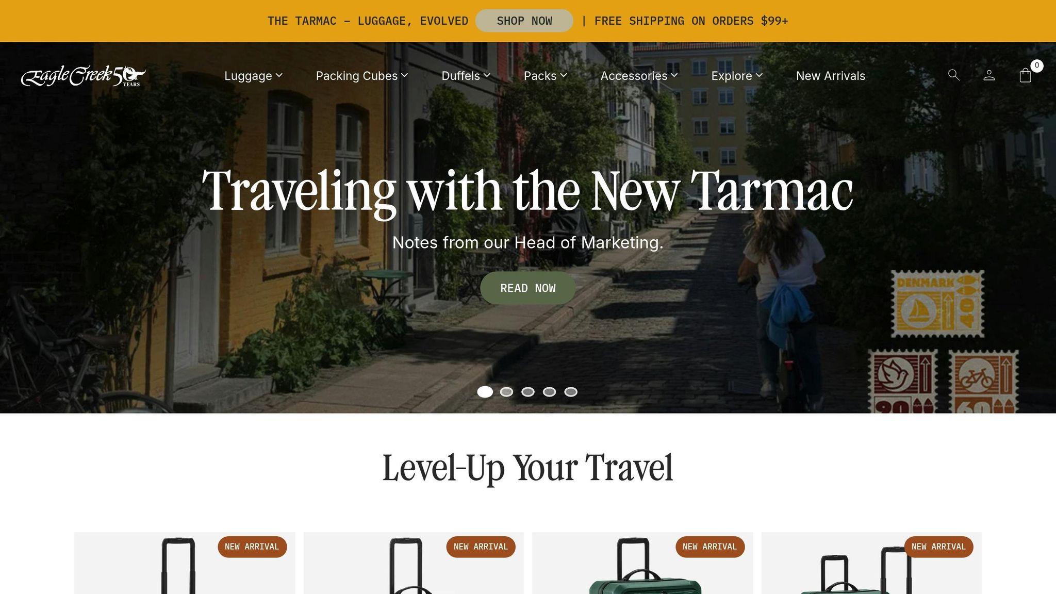The width and height of the screenshot is (1056, 594).
Task: Expand the Packing Cubes dropdown menu
Action: point(362,76)
